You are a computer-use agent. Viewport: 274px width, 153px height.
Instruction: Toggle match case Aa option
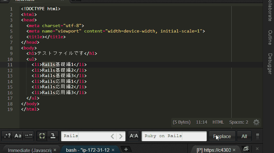tap(18, 136)
